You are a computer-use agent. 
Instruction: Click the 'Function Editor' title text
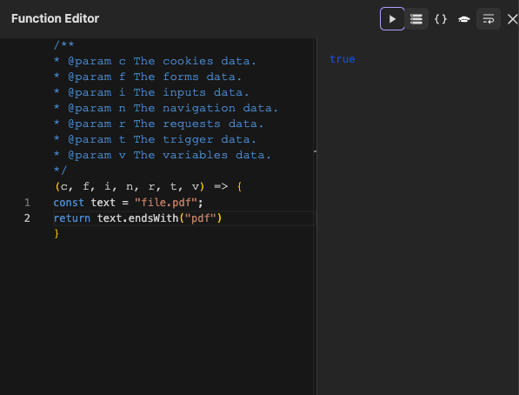pyautogui.click(x=56, y=18)
